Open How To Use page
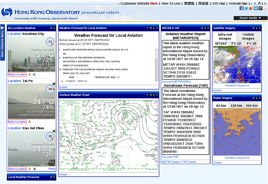268x184 pixels. [x=171, y=3]
